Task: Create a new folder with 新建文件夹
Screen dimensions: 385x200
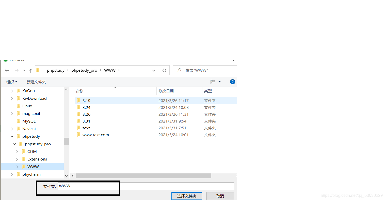Action: click(36, 82)
